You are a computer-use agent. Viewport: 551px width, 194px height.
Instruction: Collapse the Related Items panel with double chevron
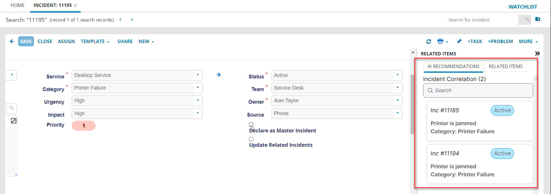tap(537, 53)
